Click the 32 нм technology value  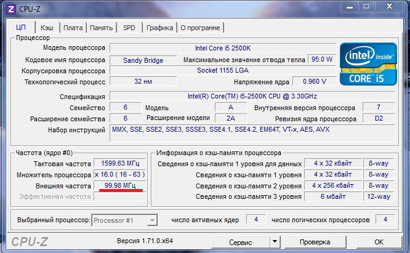coord(143,81)
